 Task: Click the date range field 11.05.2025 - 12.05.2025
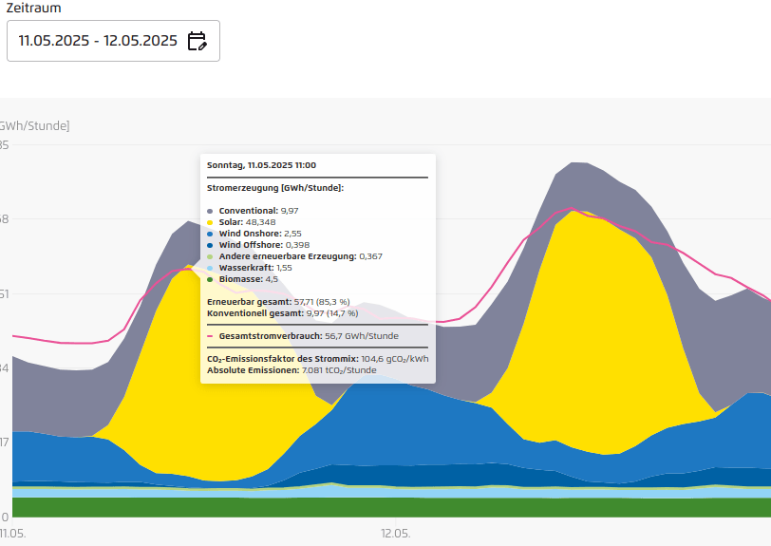click(113, 41)
